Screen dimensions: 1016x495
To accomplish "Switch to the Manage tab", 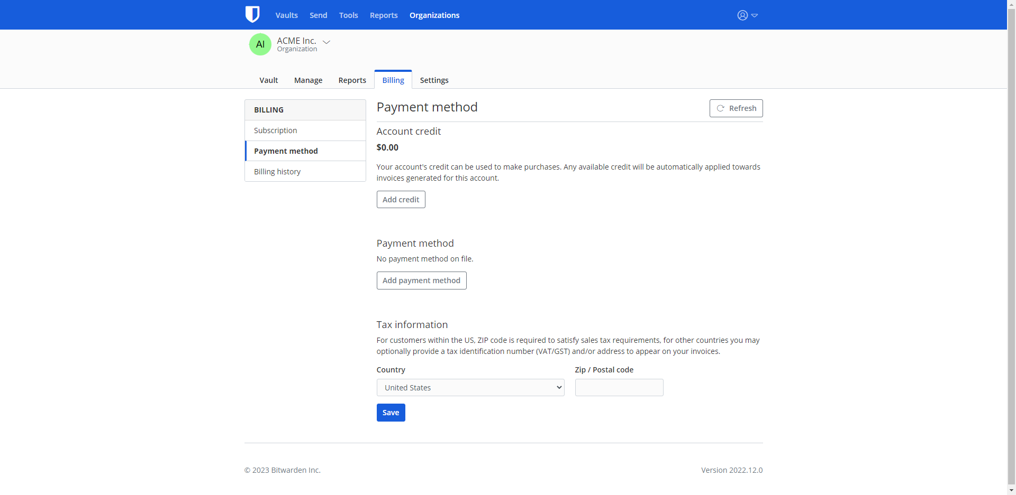I will coord(309,80).
